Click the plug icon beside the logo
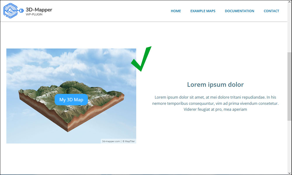This screenshot has width=292, height=175. click(x=21, y=10)
